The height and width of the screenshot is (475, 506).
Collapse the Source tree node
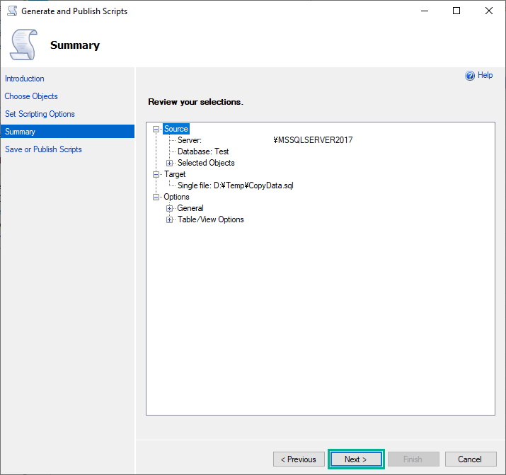point(157,129)
